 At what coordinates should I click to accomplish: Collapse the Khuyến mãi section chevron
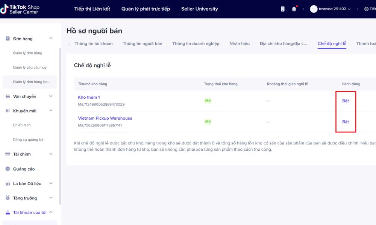(x=51, y=111)
